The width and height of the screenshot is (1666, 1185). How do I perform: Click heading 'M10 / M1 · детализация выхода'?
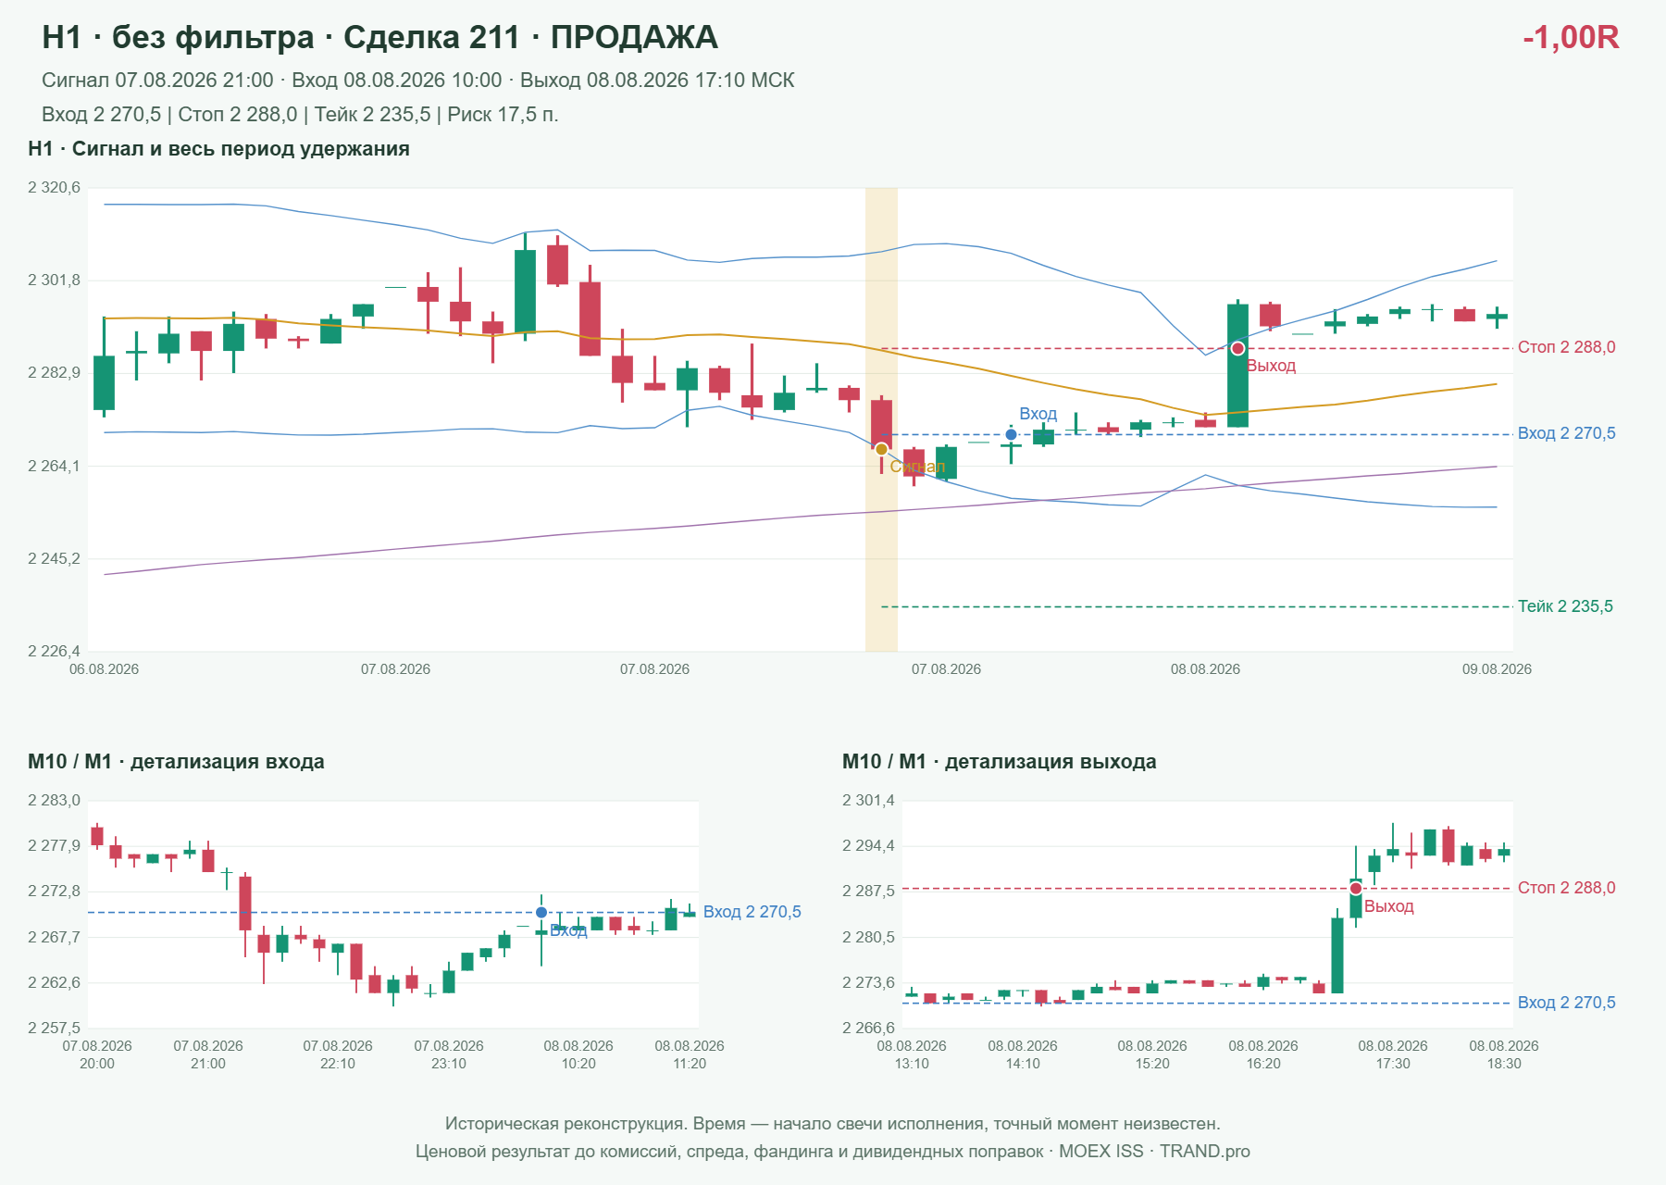1000,762
